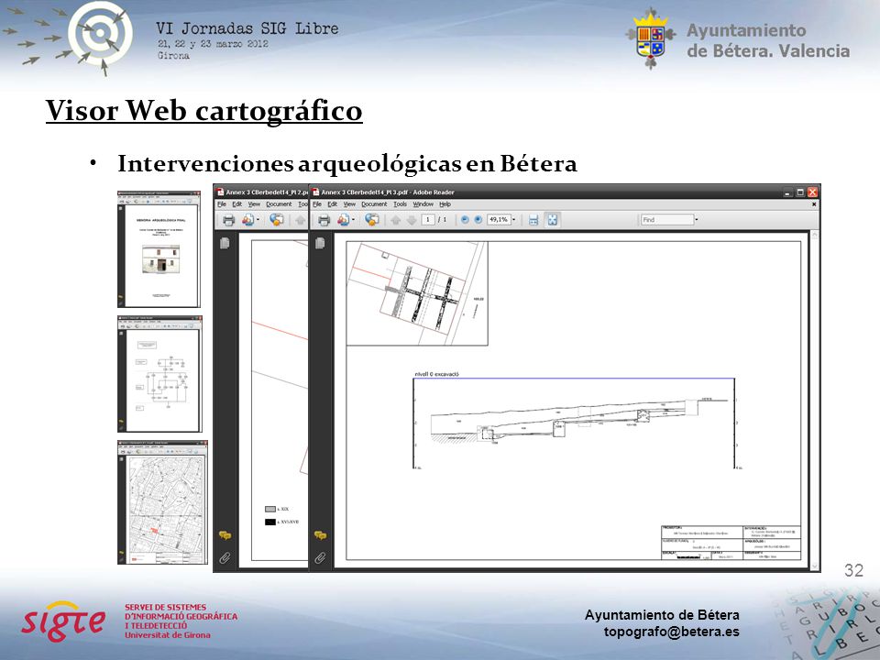The image size is (880, 660).
Task: Open the View menu in Pl 3.pdf window
Action: 349,204
